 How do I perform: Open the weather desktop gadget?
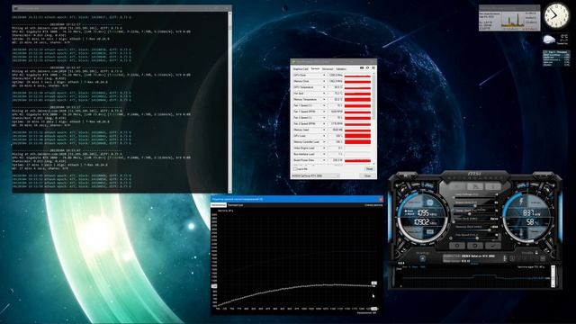click(x=555, y=39)
